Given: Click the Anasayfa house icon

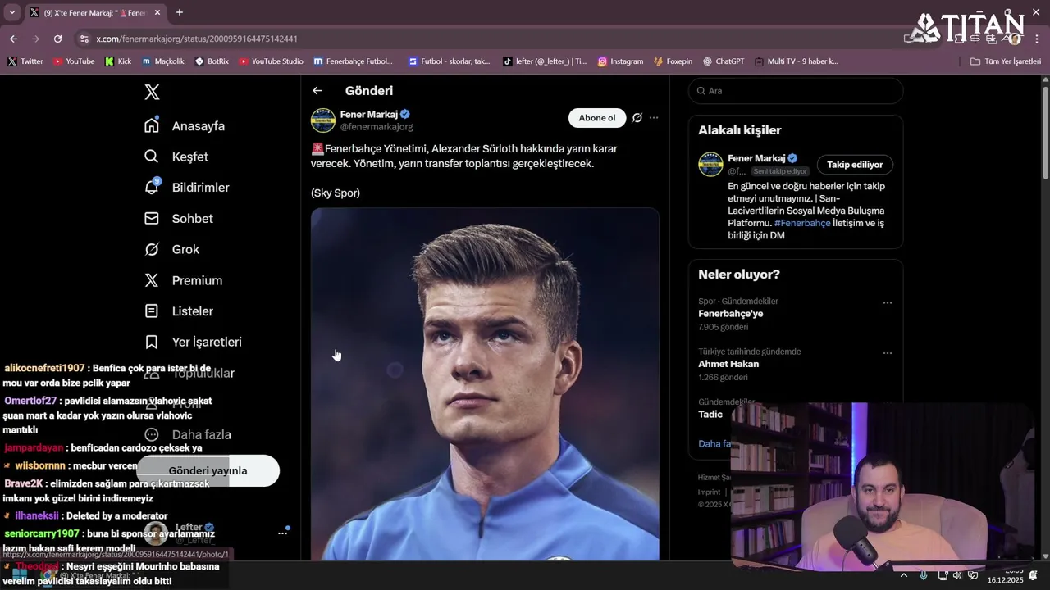Looking at the screenshot, I should coord(152,125).
